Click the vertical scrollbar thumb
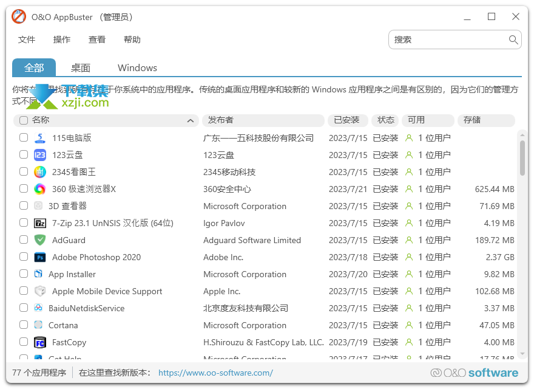534x389 pixels. point(522,157)
